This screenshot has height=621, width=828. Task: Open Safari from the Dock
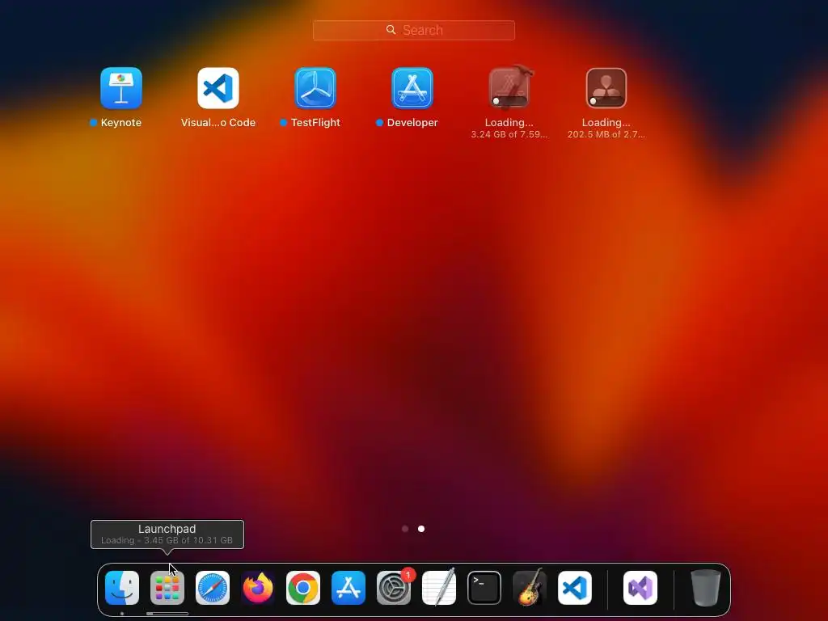(213, 588)
